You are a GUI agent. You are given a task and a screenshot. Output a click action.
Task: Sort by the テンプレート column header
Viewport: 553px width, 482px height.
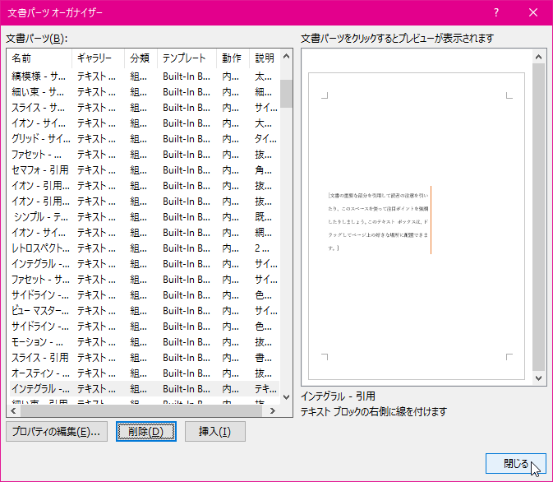[187, 58]
